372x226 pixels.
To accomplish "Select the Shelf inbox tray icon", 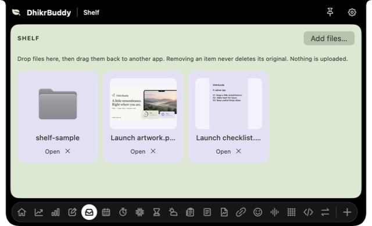I will click(89, 212).
